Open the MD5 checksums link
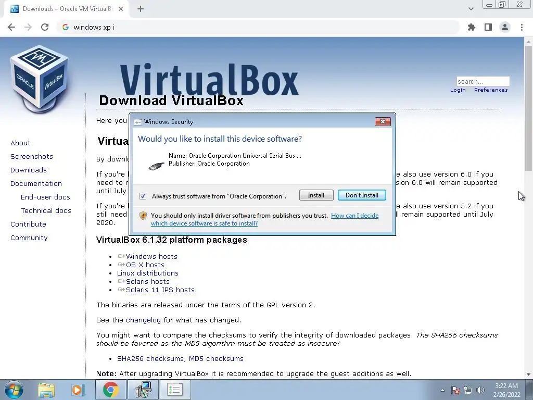 (216, 358)
